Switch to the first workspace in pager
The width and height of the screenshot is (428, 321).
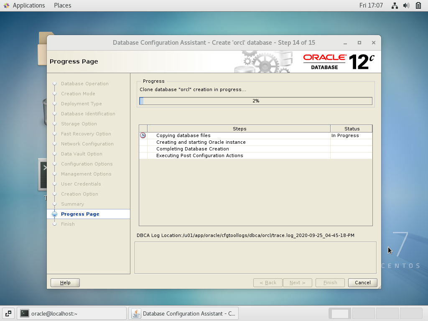[340, 313]
